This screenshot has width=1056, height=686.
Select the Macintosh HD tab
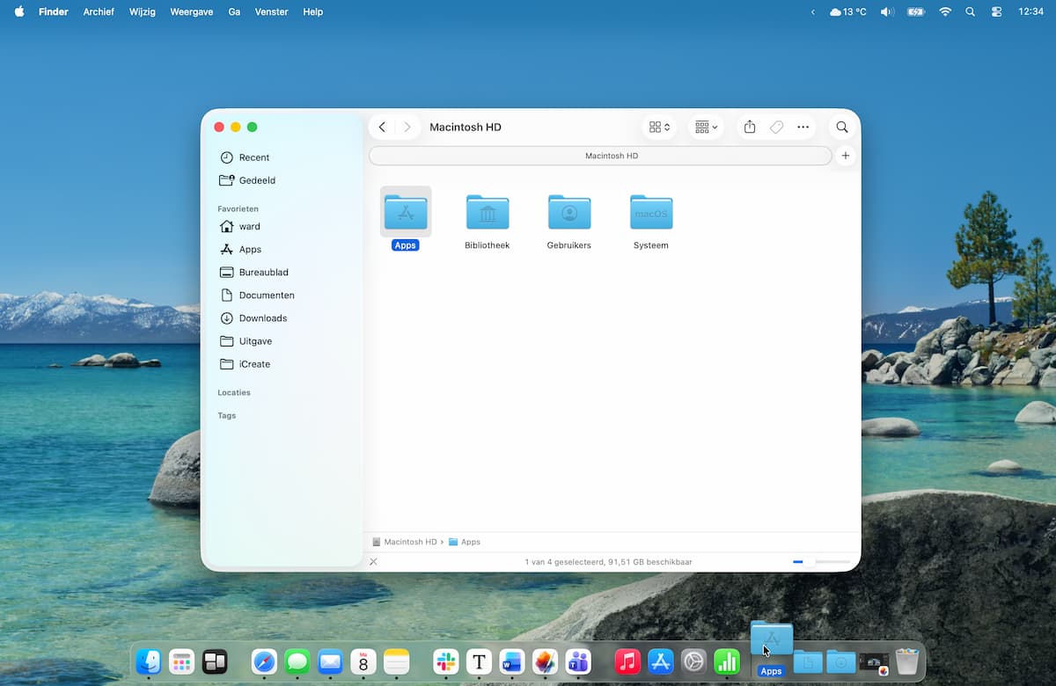point(600,156)
